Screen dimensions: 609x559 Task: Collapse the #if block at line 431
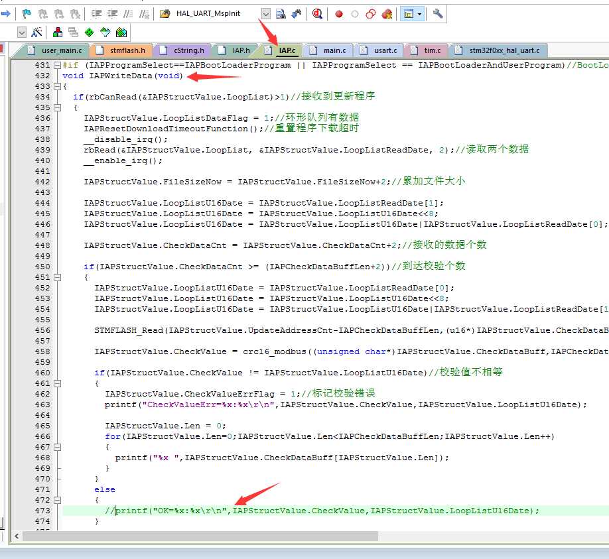coord(57,65)
